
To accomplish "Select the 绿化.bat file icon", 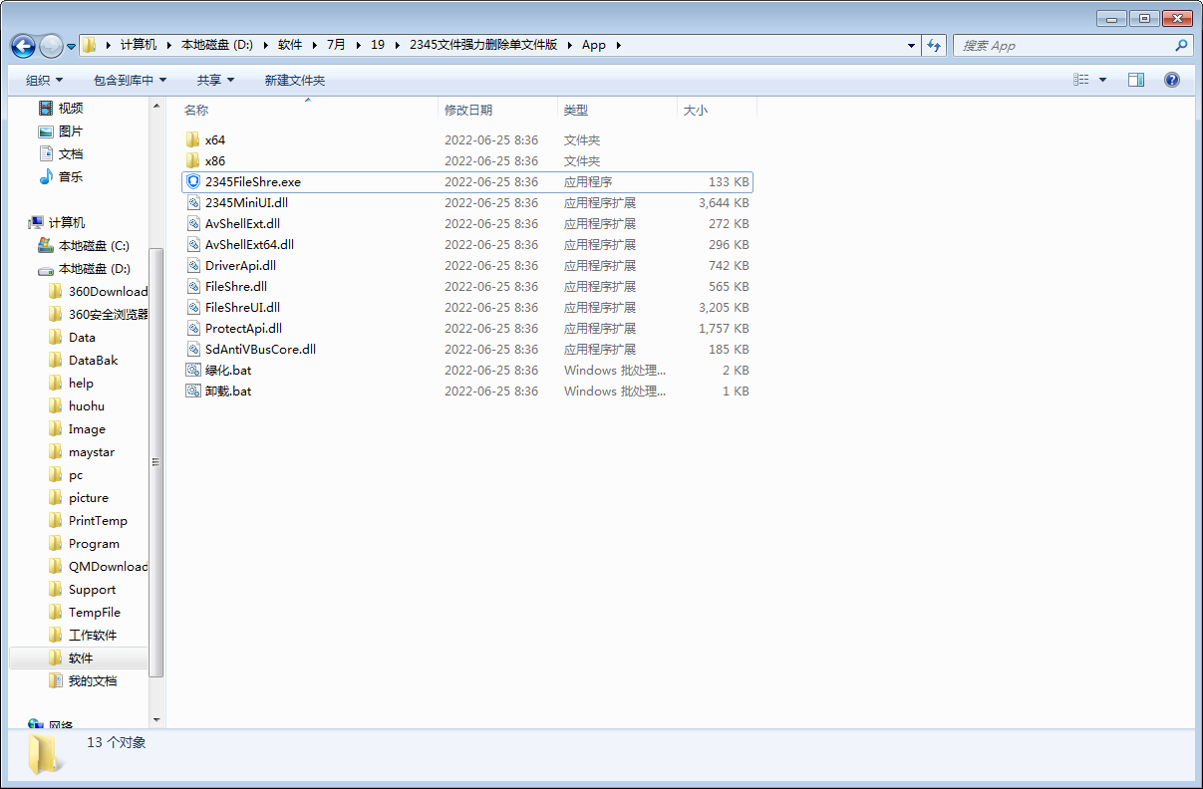I will pos(193,370).
